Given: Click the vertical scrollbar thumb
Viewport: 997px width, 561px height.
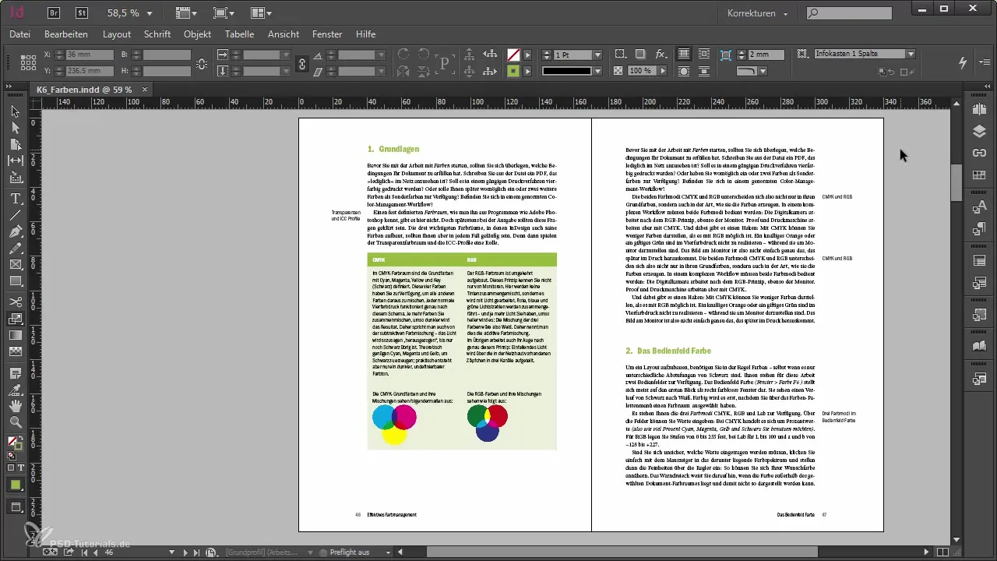Looking at the screenshot, I should pos(956,183).
